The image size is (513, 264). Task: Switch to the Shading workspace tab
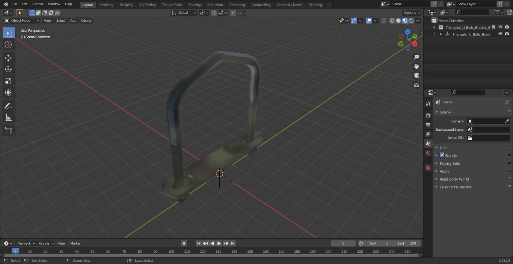point(195,5)
